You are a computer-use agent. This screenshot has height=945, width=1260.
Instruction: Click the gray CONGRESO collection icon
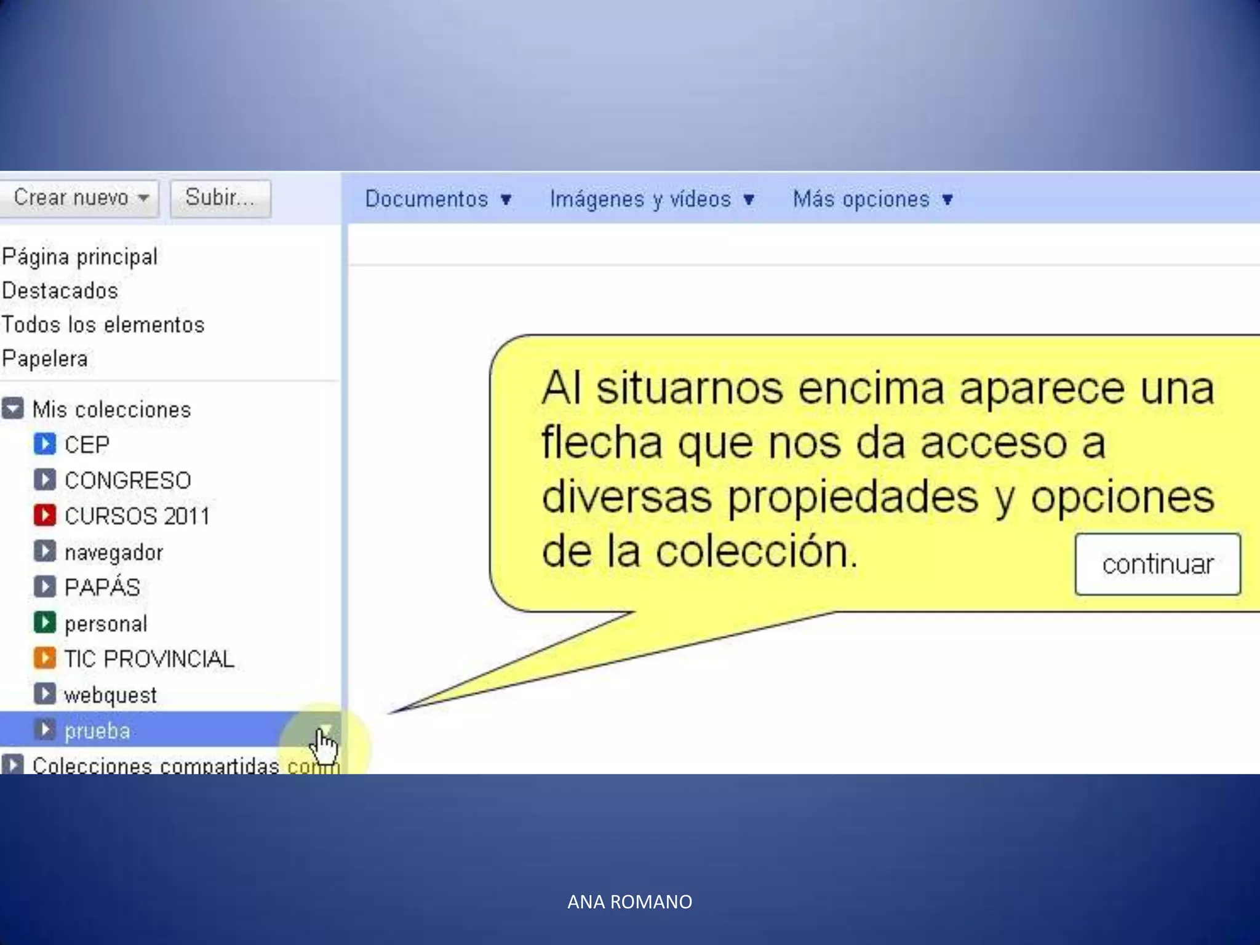point(44,479)
